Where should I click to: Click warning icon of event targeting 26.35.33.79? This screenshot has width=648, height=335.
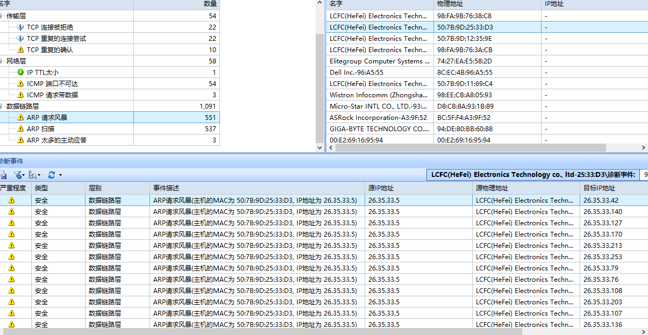coord(11,268)
